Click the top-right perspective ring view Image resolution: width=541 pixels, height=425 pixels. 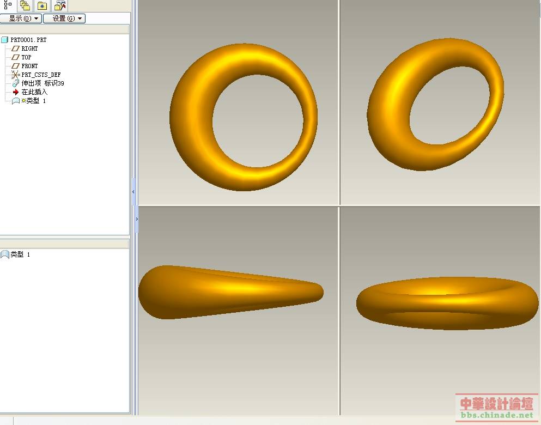pyautogui.click(x=435, y=104)
